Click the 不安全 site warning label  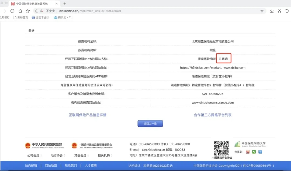coord(50,11)
